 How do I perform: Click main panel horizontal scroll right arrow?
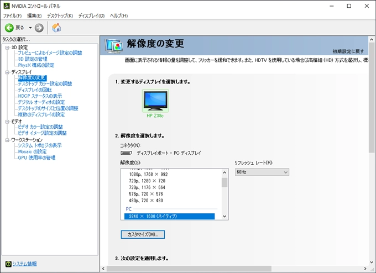point(365,269)
